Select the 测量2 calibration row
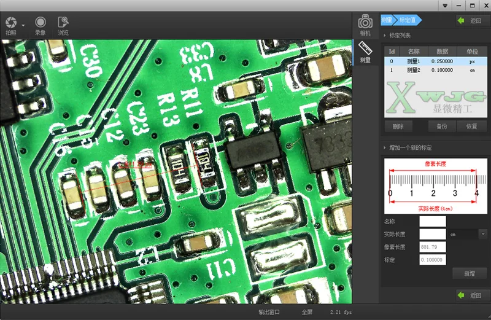 point(436,70)
